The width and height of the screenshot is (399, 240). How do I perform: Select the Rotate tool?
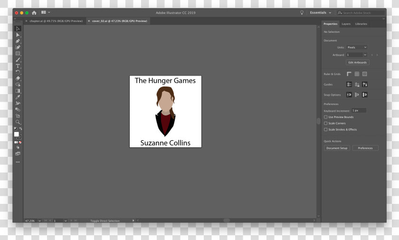tap(18, 72)
